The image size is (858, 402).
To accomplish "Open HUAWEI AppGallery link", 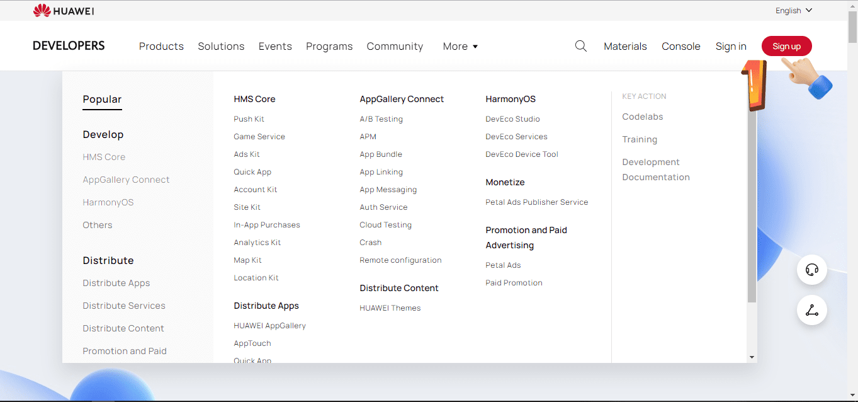I will point(269,326).
